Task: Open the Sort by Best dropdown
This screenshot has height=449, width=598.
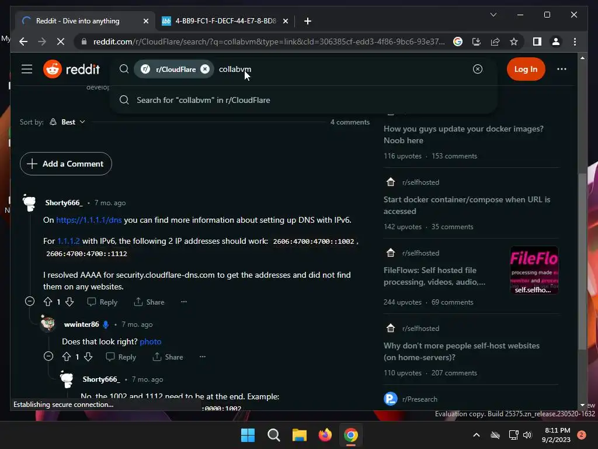Action: 67,122
